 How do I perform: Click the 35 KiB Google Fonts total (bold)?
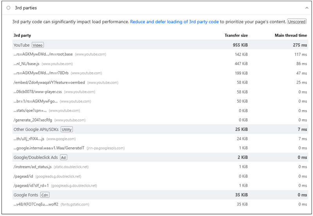click(x=241, y=195)
